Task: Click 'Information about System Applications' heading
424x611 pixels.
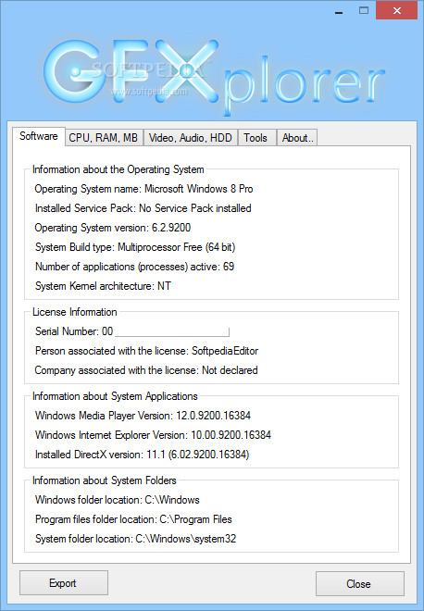Action: pos(115,396)
